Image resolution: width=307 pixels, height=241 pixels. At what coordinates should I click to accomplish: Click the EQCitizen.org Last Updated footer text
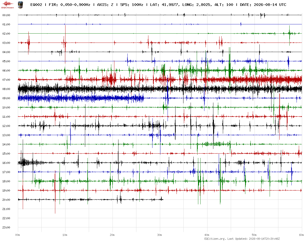pos(242,238)
